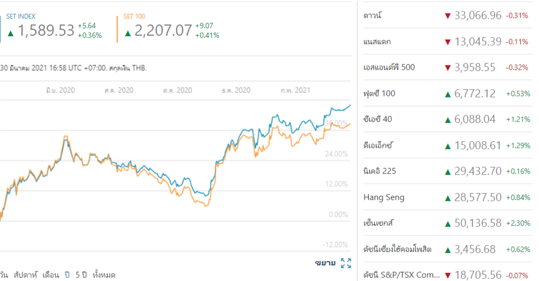
Task: Click the ขยาย expand chart label
Action: (x=325, y=263)
